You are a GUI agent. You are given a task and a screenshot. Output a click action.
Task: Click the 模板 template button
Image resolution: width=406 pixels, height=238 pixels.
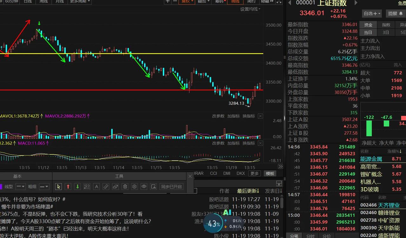[x=270, y=173]
